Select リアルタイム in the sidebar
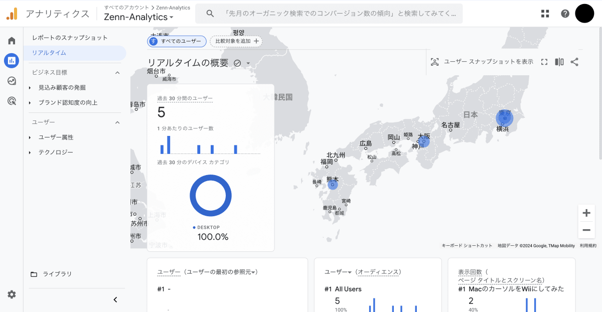This screenshot has height=312, width=602. 75,53
